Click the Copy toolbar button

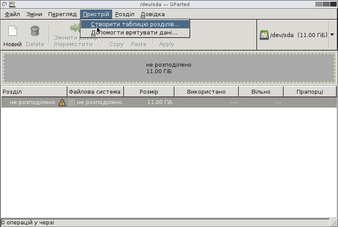pos(117,44)
